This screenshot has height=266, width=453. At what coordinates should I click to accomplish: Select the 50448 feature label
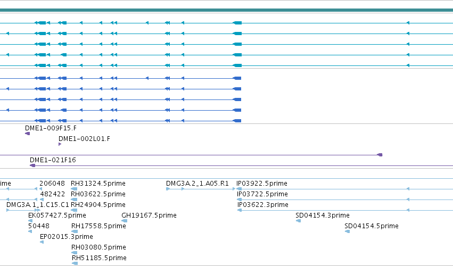tap(39, 226)
